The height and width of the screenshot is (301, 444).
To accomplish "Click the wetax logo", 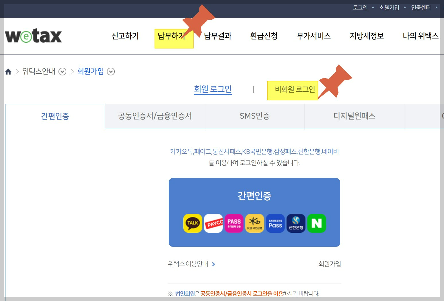I will 33,36.
